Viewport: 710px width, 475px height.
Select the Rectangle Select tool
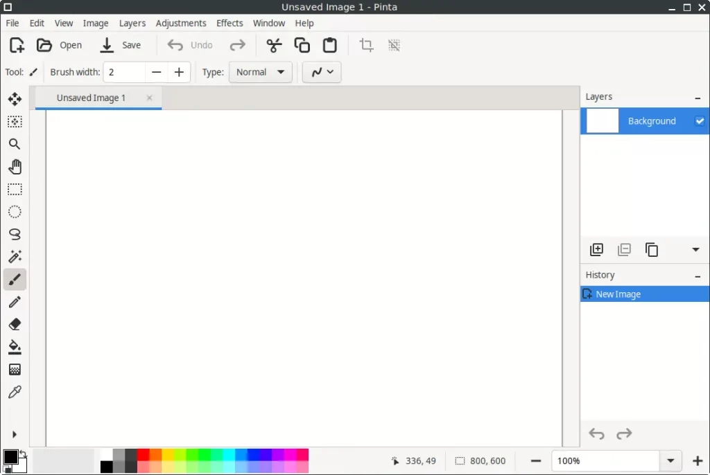(15, 189)
